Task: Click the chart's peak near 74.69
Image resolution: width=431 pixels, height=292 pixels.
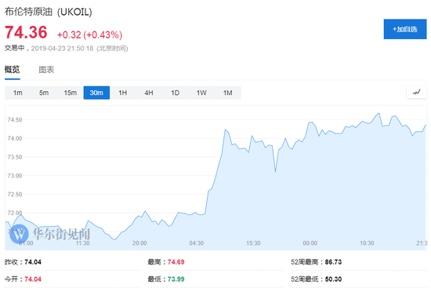Action: click(x=379, y=113)
